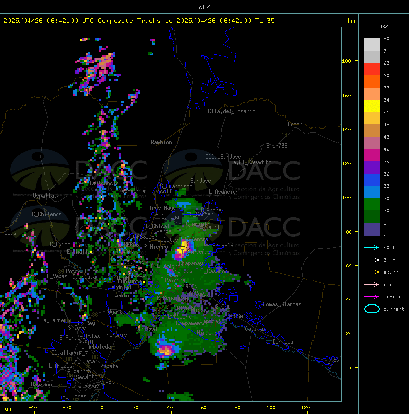Click the cyan 50YD track arrow
409x414 pixels.
(372, 247)
